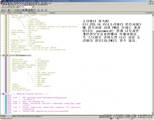Select the Decode tab
The height and width of the screenshot is (120, 154).
(9, 116)
